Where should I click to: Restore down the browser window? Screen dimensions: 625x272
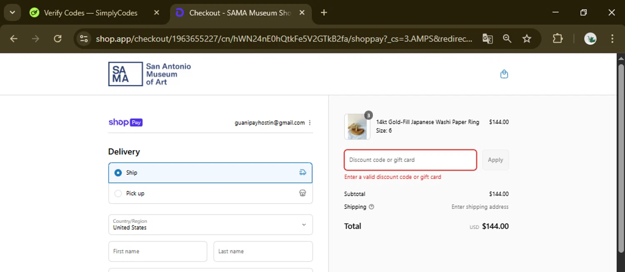point(583,12)
